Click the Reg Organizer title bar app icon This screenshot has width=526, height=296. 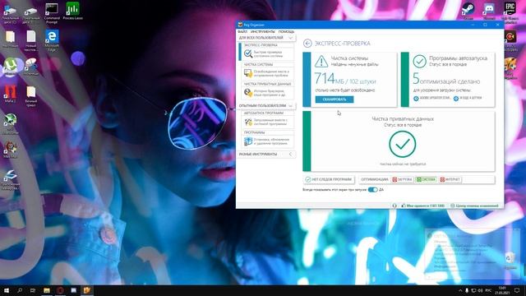(x=240, y=25)
